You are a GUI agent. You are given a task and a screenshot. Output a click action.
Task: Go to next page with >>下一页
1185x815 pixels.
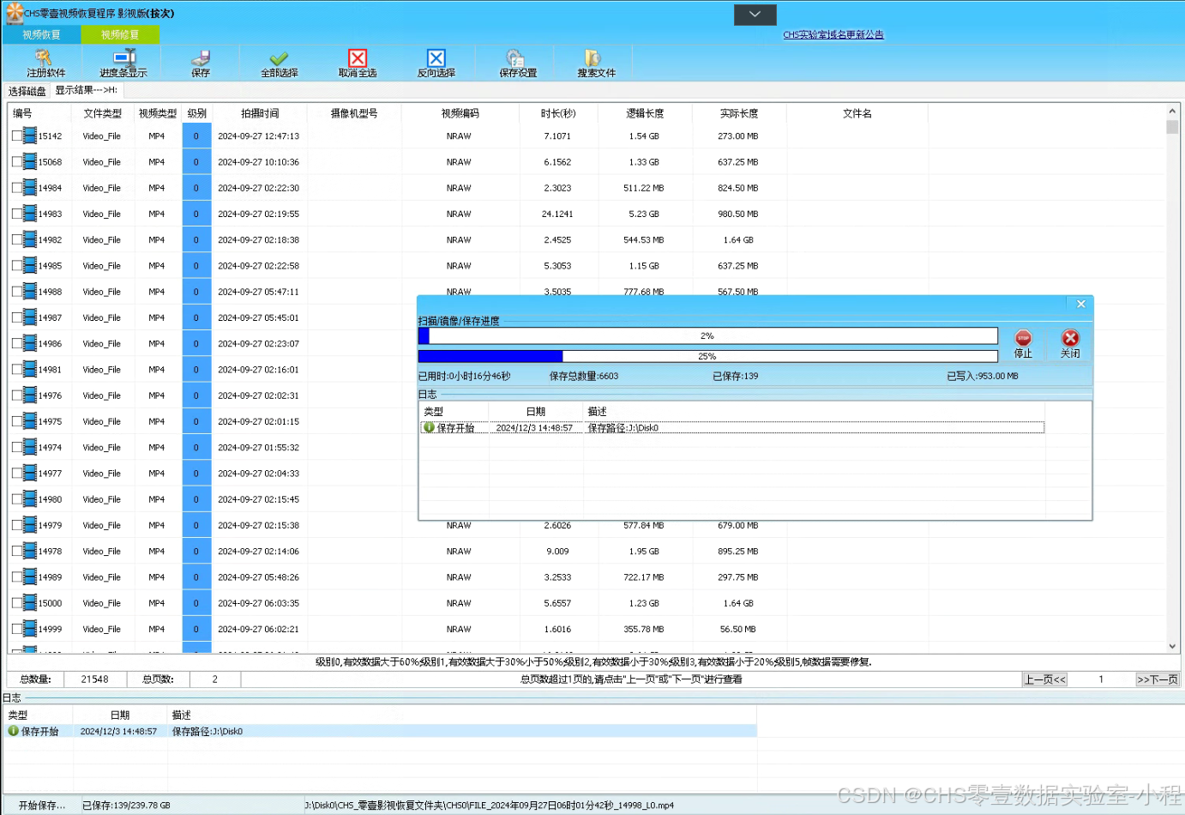tap(1158, 679)
